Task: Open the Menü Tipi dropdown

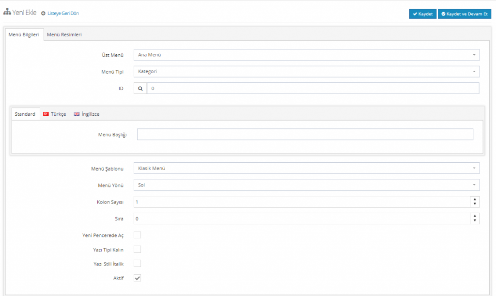Action: point(307,72)
